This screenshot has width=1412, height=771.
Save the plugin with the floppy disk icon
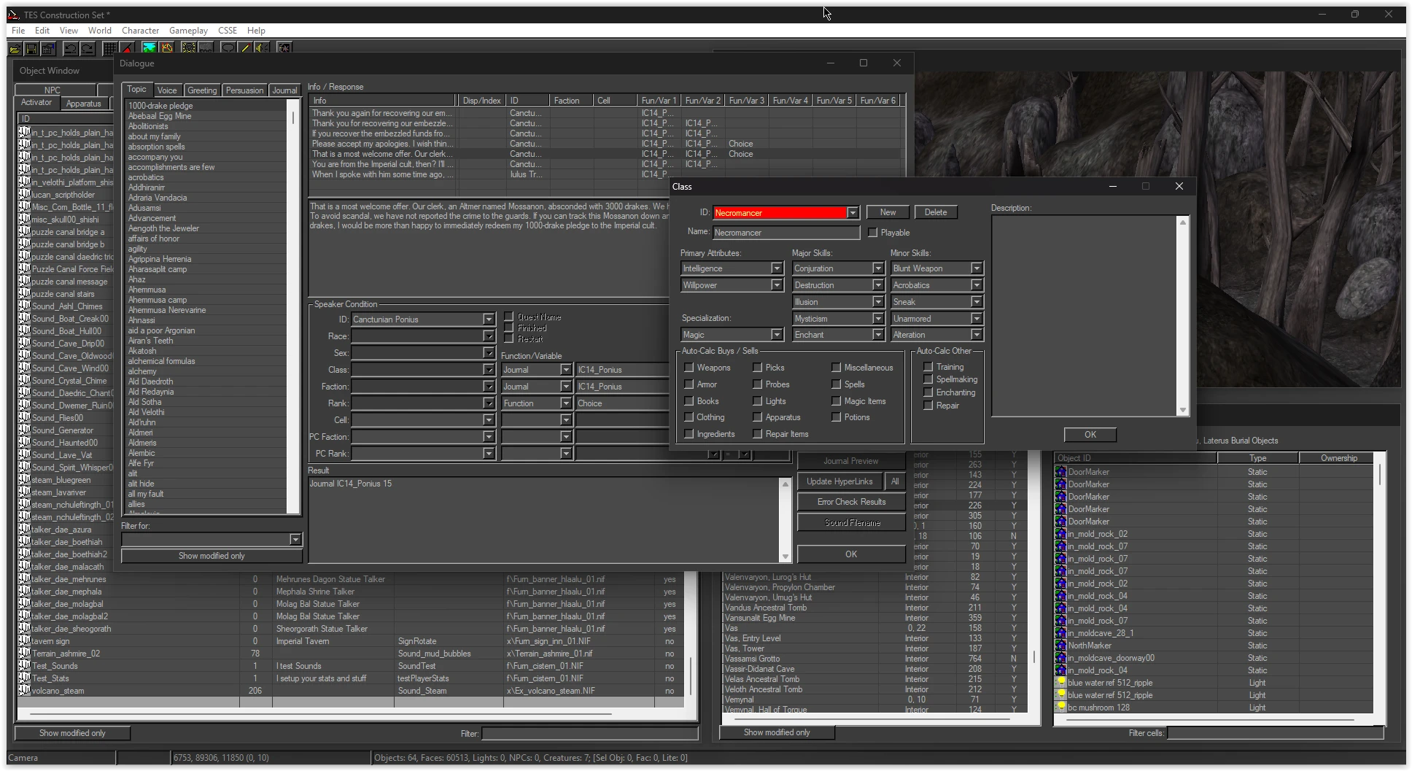click(x=31, y=49)
